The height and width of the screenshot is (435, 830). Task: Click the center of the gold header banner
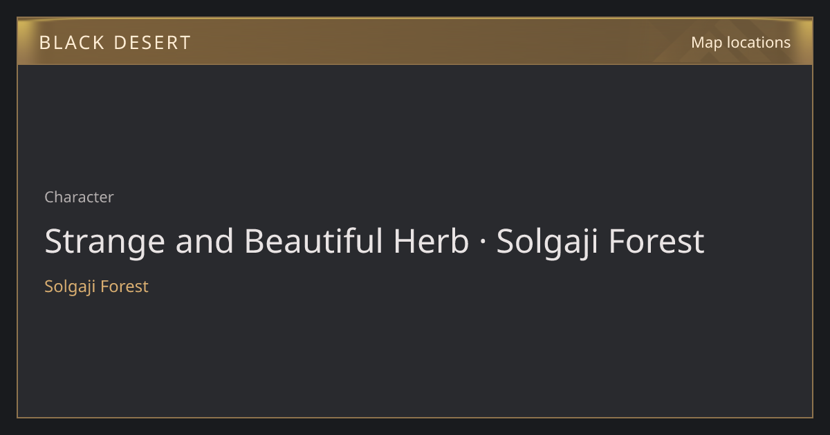(415, 41)
